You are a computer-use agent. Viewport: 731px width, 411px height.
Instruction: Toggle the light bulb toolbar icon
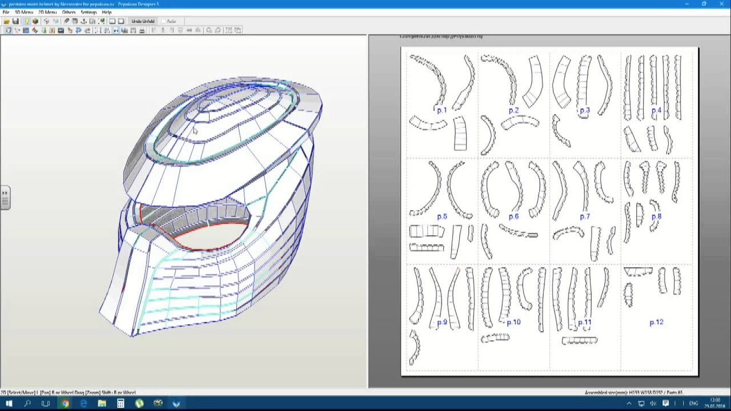[26, 21]
